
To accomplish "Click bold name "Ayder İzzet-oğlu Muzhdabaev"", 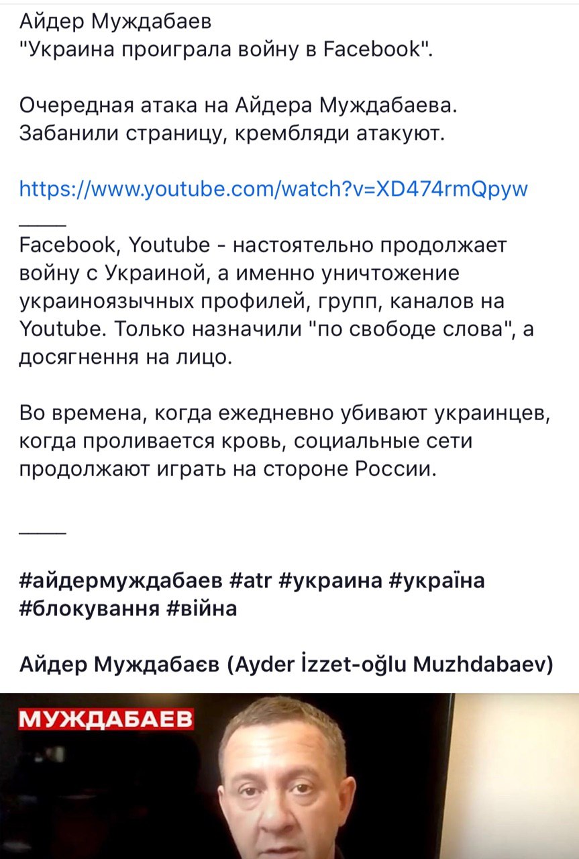I will pos(391,664).
